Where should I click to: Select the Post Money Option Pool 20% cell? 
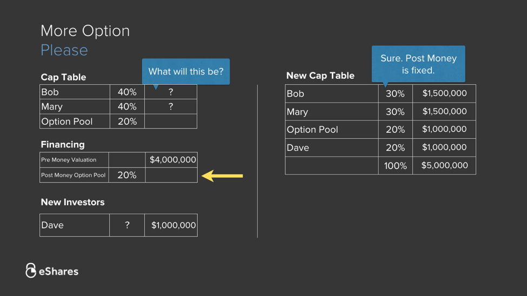coord(127,175)
